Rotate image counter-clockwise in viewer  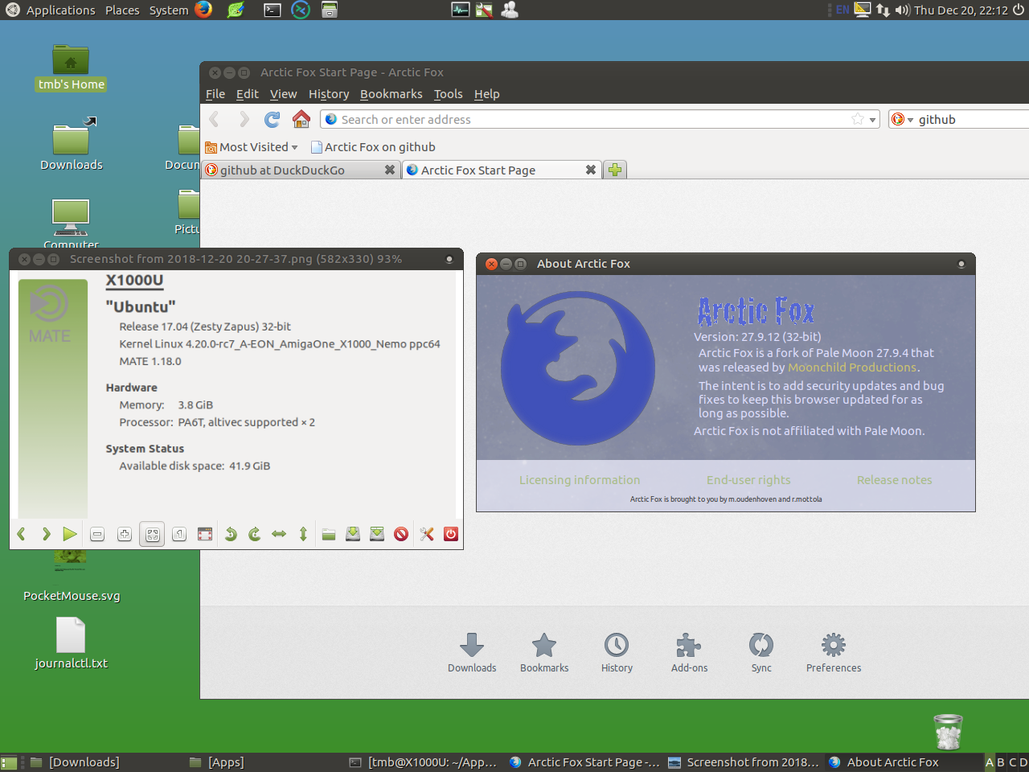coord(231,534)
